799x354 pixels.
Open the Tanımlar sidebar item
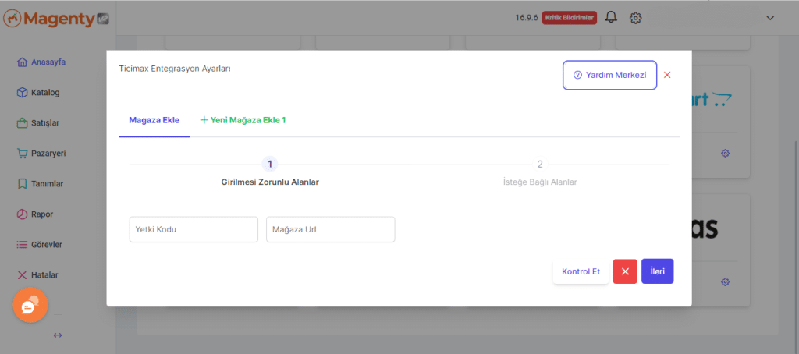pos(40,184)
